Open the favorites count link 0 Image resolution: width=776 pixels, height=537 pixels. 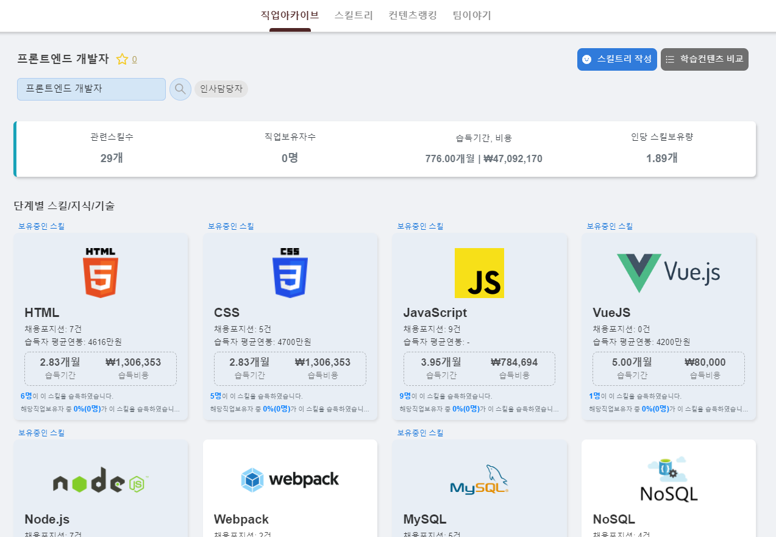click(x=135, y=59)
